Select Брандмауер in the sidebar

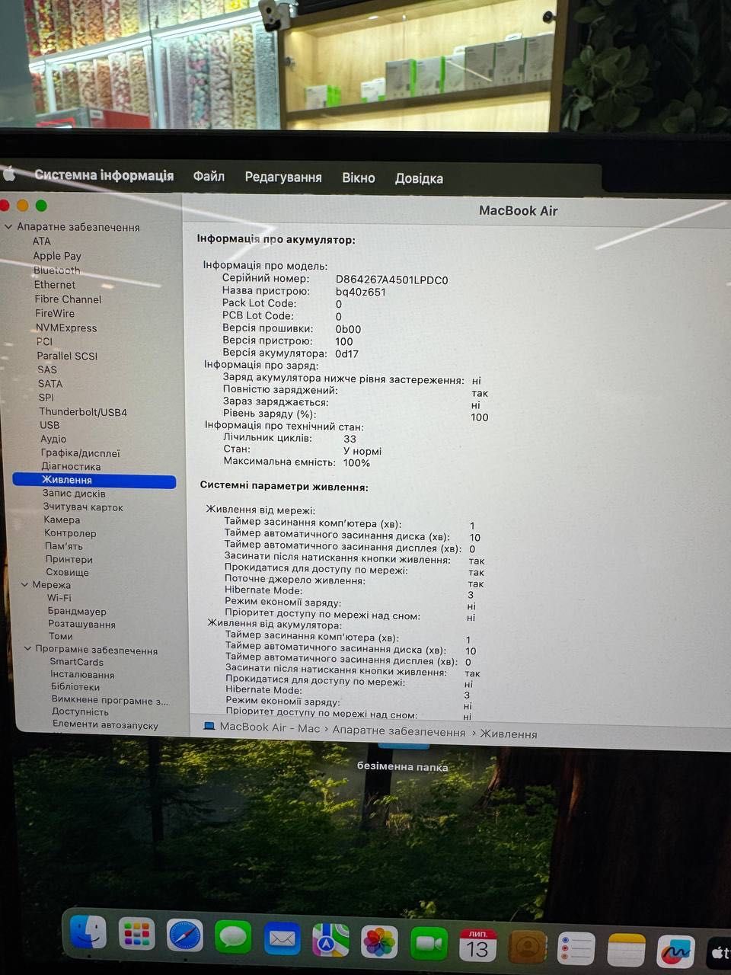pos(77,611)
